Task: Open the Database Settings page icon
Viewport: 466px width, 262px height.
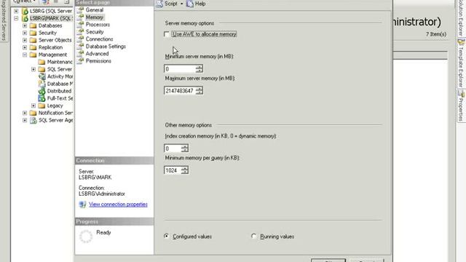Action: click(80, 47)
